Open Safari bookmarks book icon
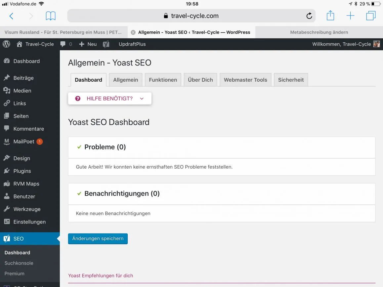The image size is (383, 287). [x=51, y=16]
